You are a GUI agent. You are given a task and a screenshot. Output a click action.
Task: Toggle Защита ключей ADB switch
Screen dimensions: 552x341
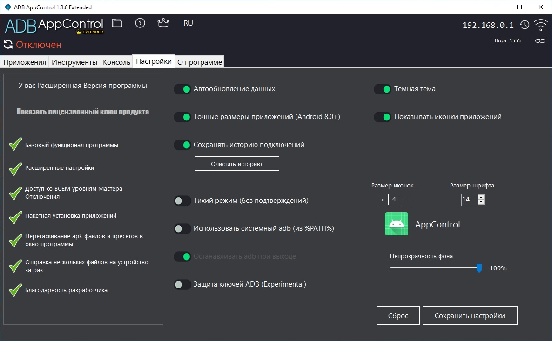tap(182, 284)
